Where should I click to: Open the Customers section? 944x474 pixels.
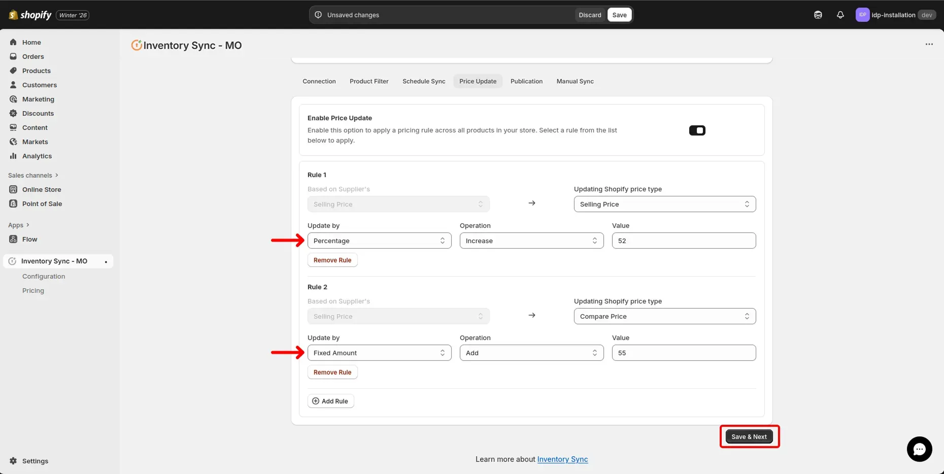[x=40, y=85]
